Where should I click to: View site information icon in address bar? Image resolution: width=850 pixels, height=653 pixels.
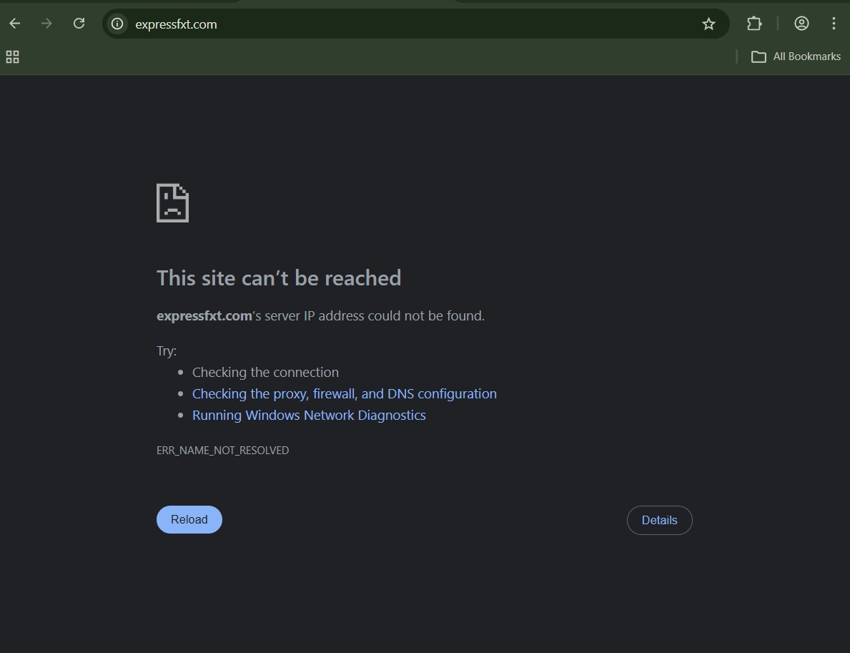pyautogui.click(x=117, y=24)
